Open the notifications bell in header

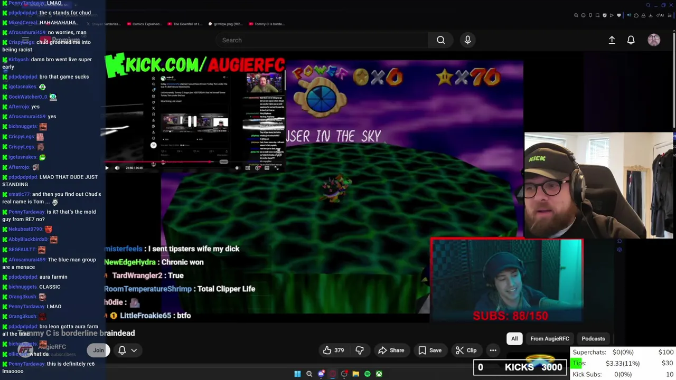631,40
